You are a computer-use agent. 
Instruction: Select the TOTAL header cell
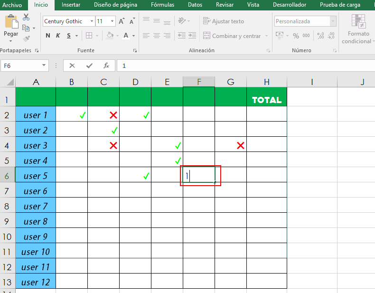coord(267,100)
